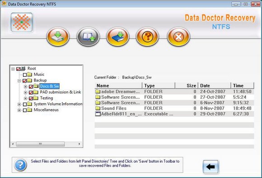Check the Music folder checkbox
262x178 pixels.
tap(25, 74)
